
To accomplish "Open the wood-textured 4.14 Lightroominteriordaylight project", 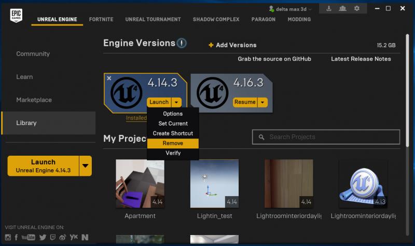I will pyautogui.click(x=289, y=184).
